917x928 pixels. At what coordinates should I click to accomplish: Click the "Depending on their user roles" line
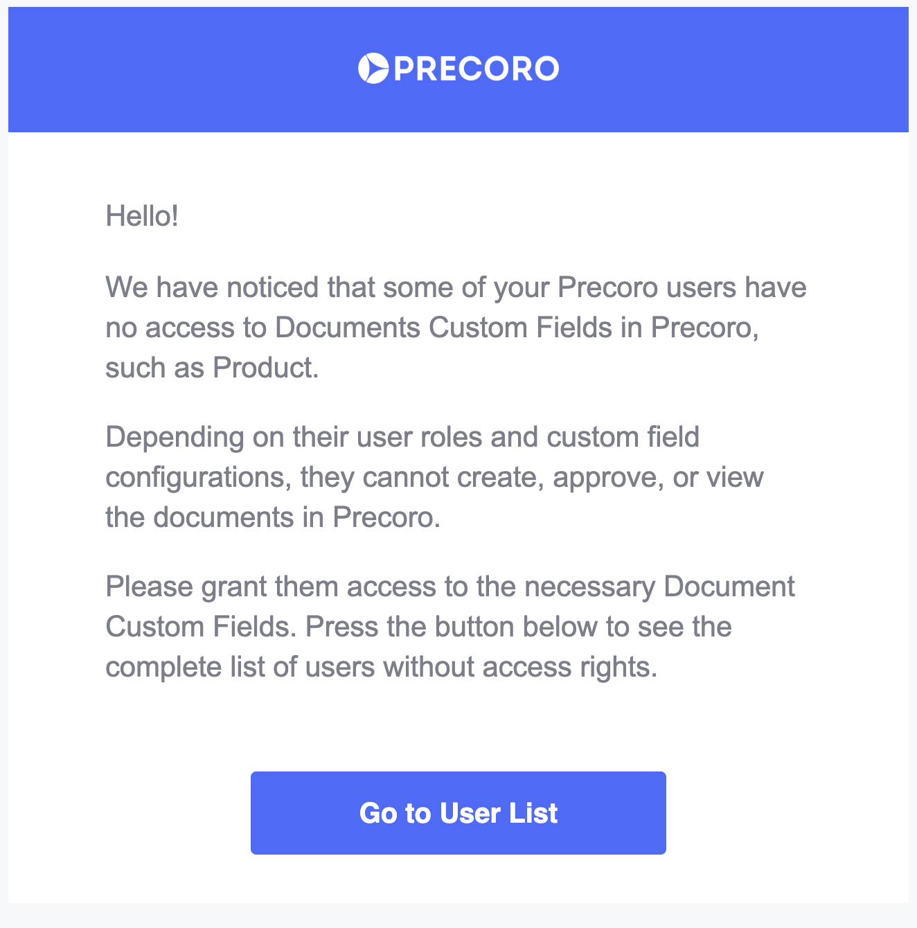pyautogui.click(x=402, y=437)
